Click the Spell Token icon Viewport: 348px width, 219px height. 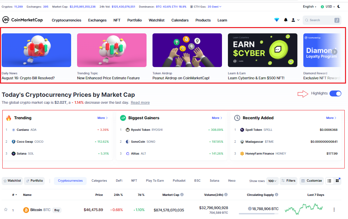point(242,130)
